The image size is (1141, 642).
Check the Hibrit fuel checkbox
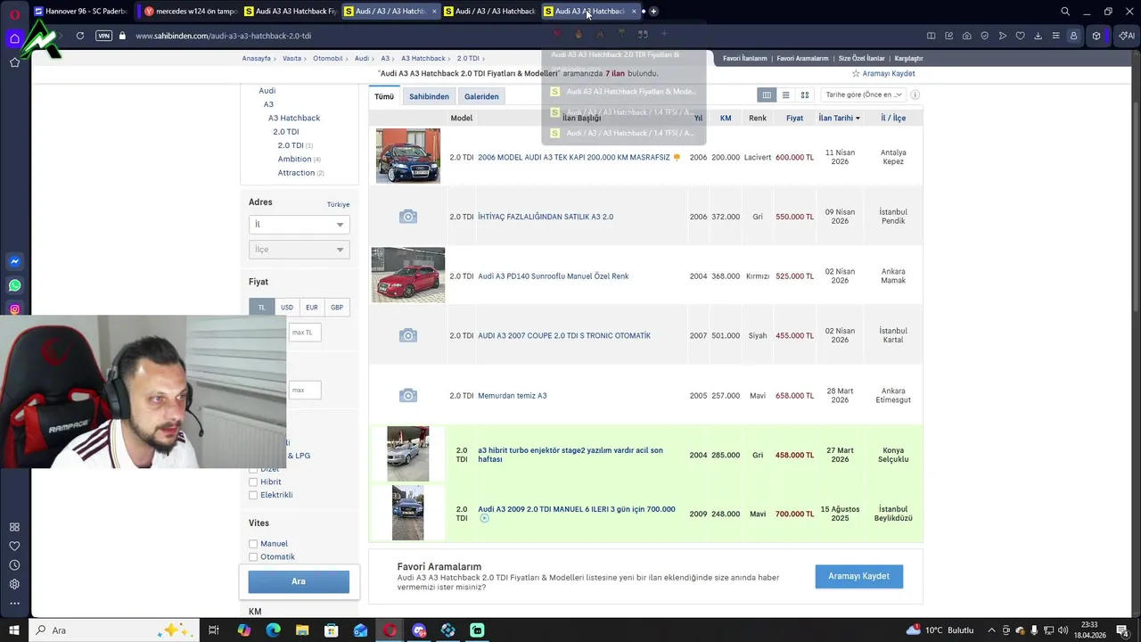click(253, 482)
